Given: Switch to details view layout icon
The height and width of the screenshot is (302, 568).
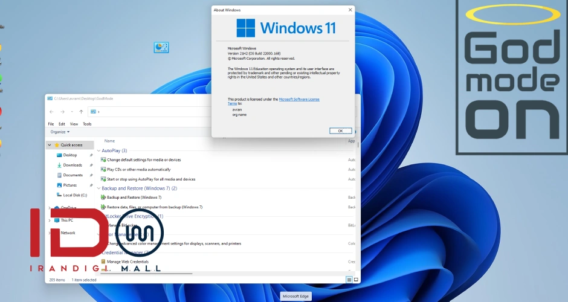Looking at the screenshot, I should coord(349,280).
